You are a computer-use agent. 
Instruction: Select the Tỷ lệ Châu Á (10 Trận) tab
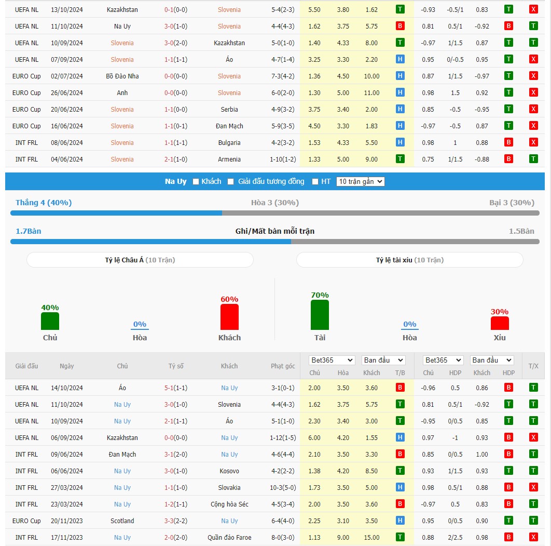coord(140,260)
